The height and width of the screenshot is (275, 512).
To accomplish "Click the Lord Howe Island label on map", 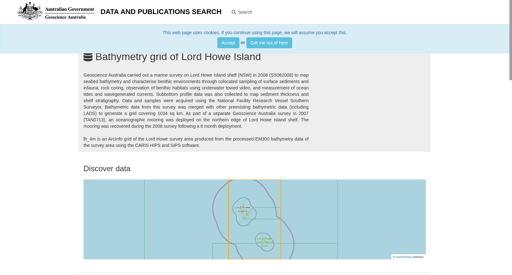I will tap(243, 209).
